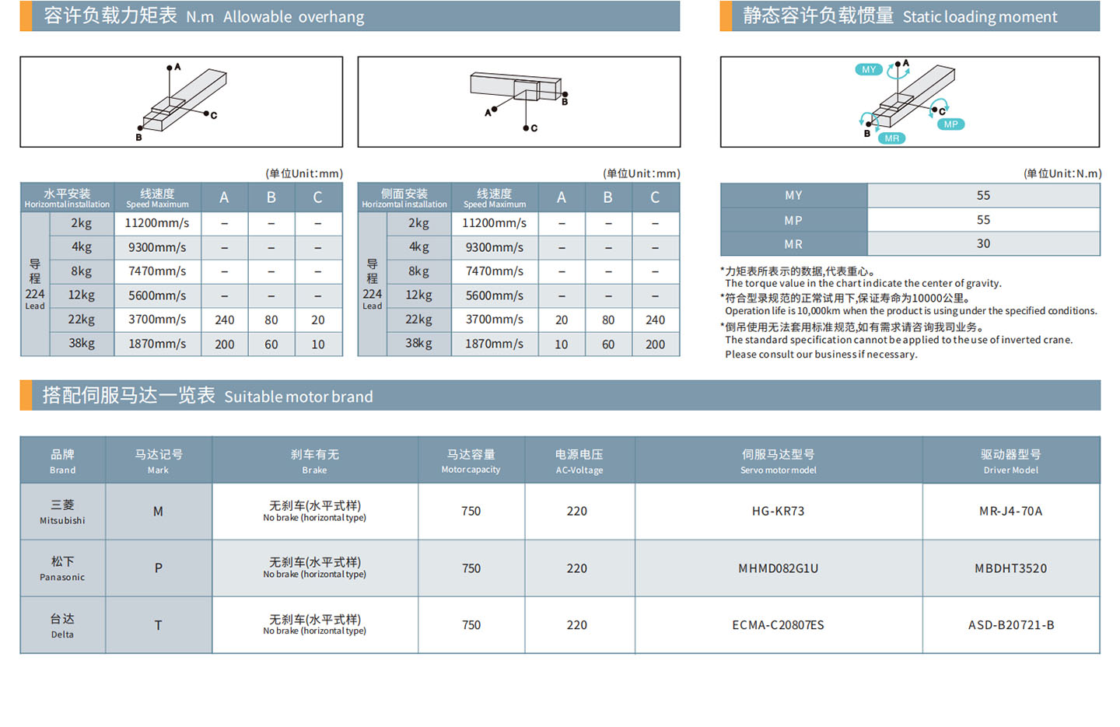Click servo model ECMA-C20807ES

coord(779,625)
